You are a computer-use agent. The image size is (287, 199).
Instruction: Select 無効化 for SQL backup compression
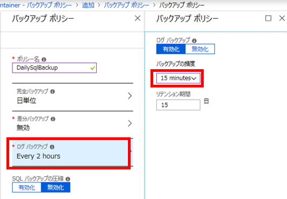tap(56, 188)
